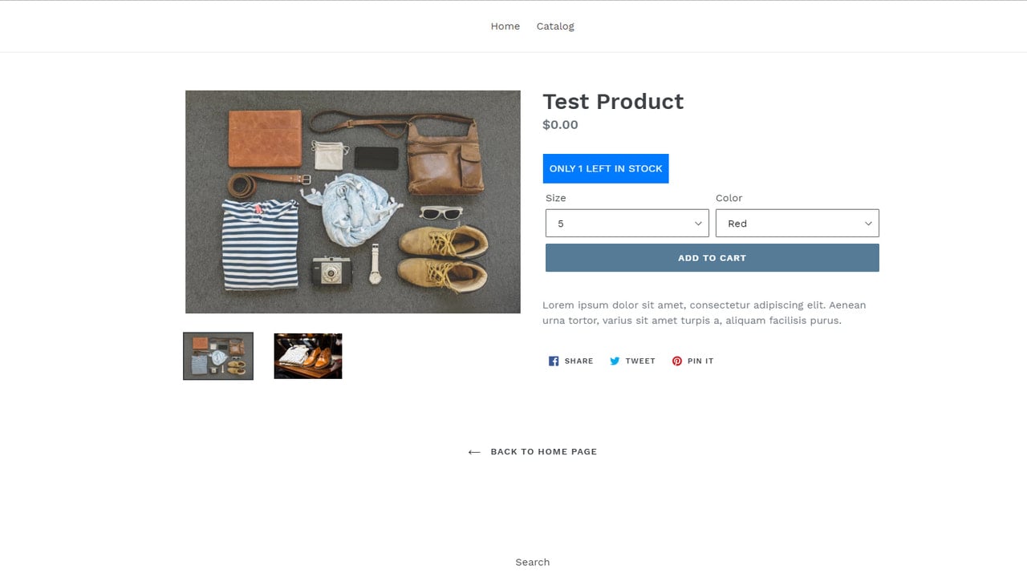Screen dimensions: 1027x577
Task: Add the Test Product to cart
Action: tap(712, 258)
